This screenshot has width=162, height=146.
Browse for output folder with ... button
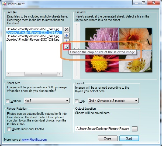point(135,129)
